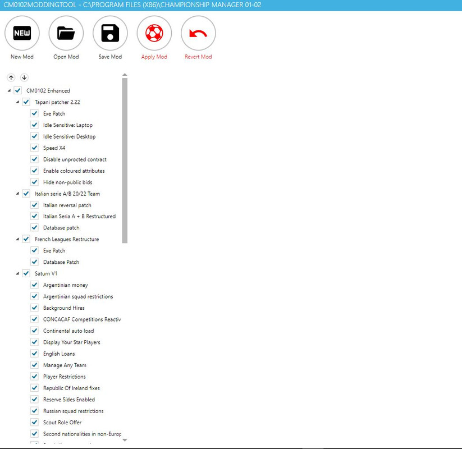Click the New Mod label
462x449 pixels.
pos(22,57)
